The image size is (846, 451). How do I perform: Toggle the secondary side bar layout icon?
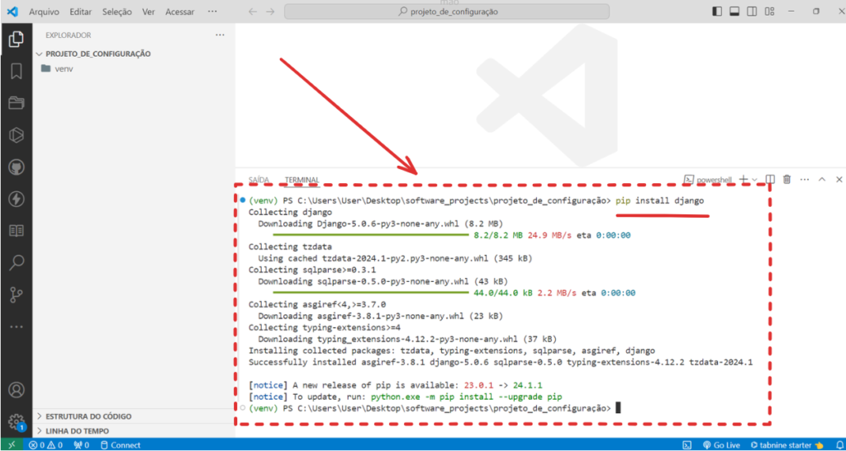752,12
